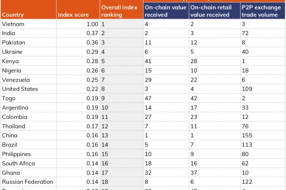Click the Russian Federation country cell

[x=27, y=182]
